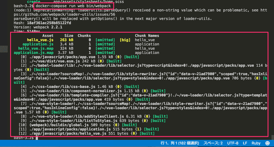The image size is (274, 147).
Task: Click the Version: webpack 2.2.1 line
Action: [x=38, y=27]
